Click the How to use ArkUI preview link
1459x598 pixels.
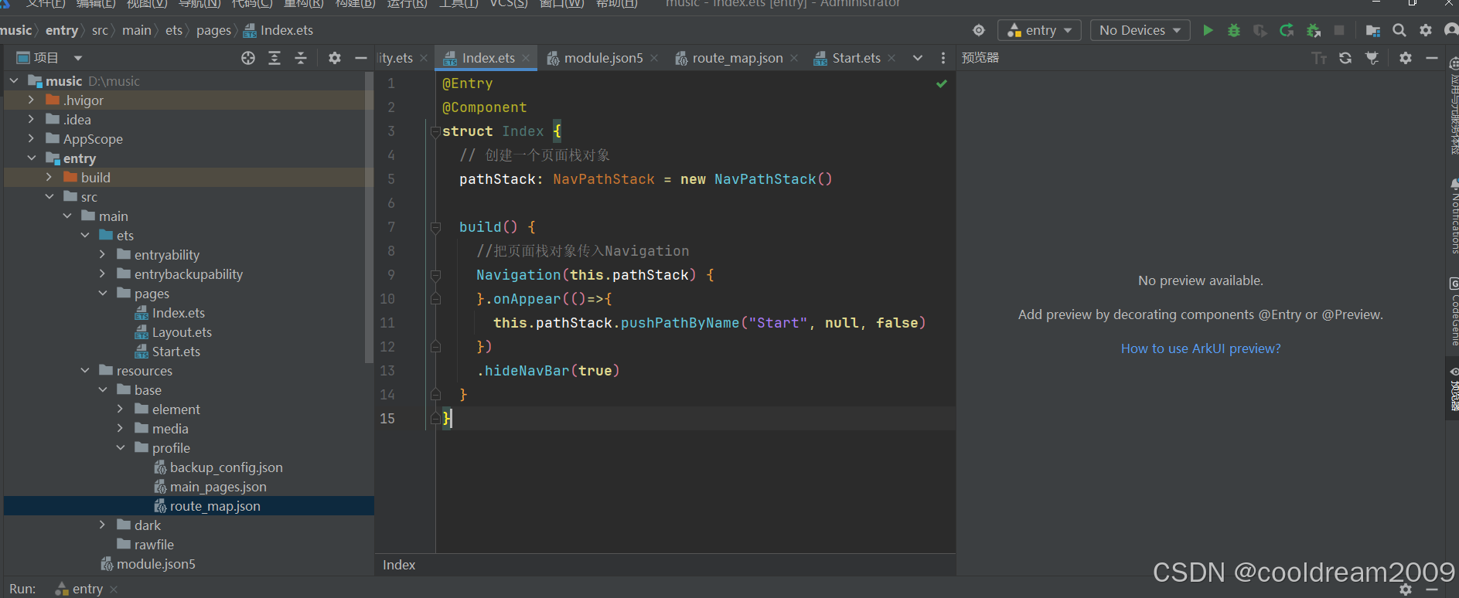[x=1201, y=348]
